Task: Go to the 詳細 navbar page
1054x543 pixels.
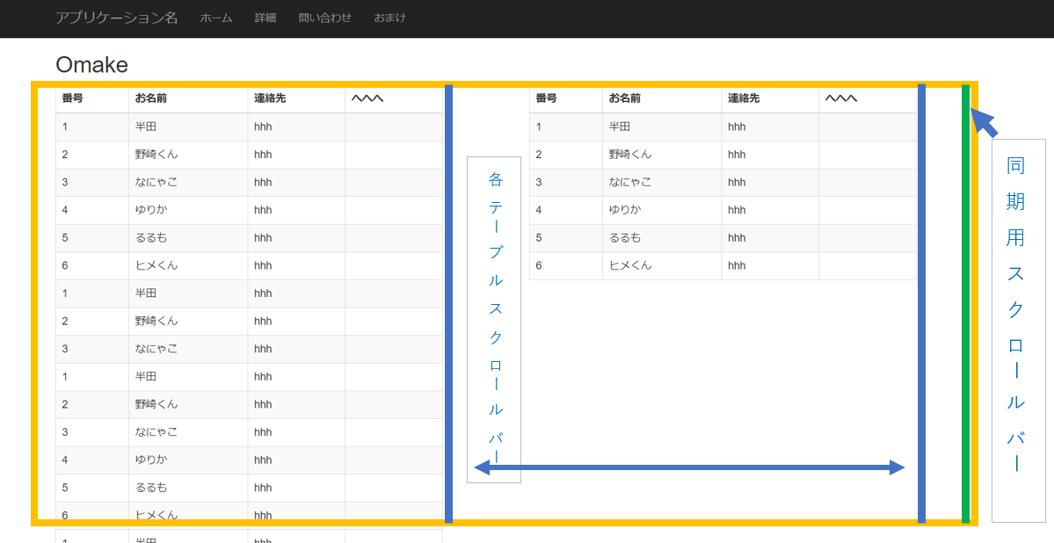Action: [265, 18]
